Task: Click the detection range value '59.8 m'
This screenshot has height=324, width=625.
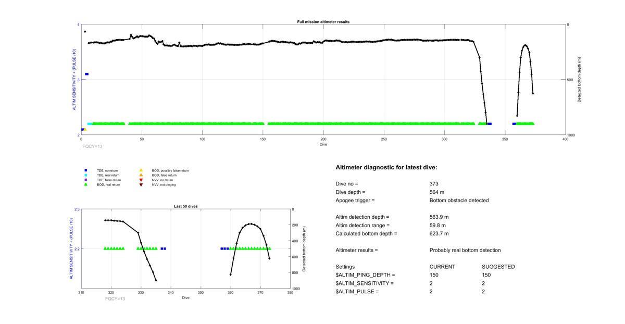Action: click(438, 226)
